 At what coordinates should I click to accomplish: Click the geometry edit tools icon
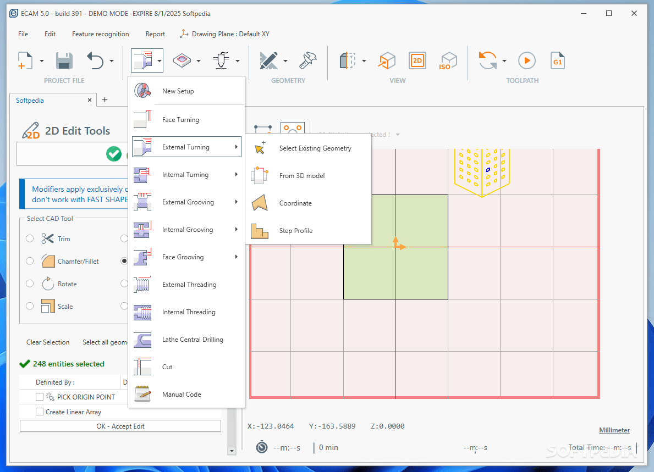click(308, 61)
